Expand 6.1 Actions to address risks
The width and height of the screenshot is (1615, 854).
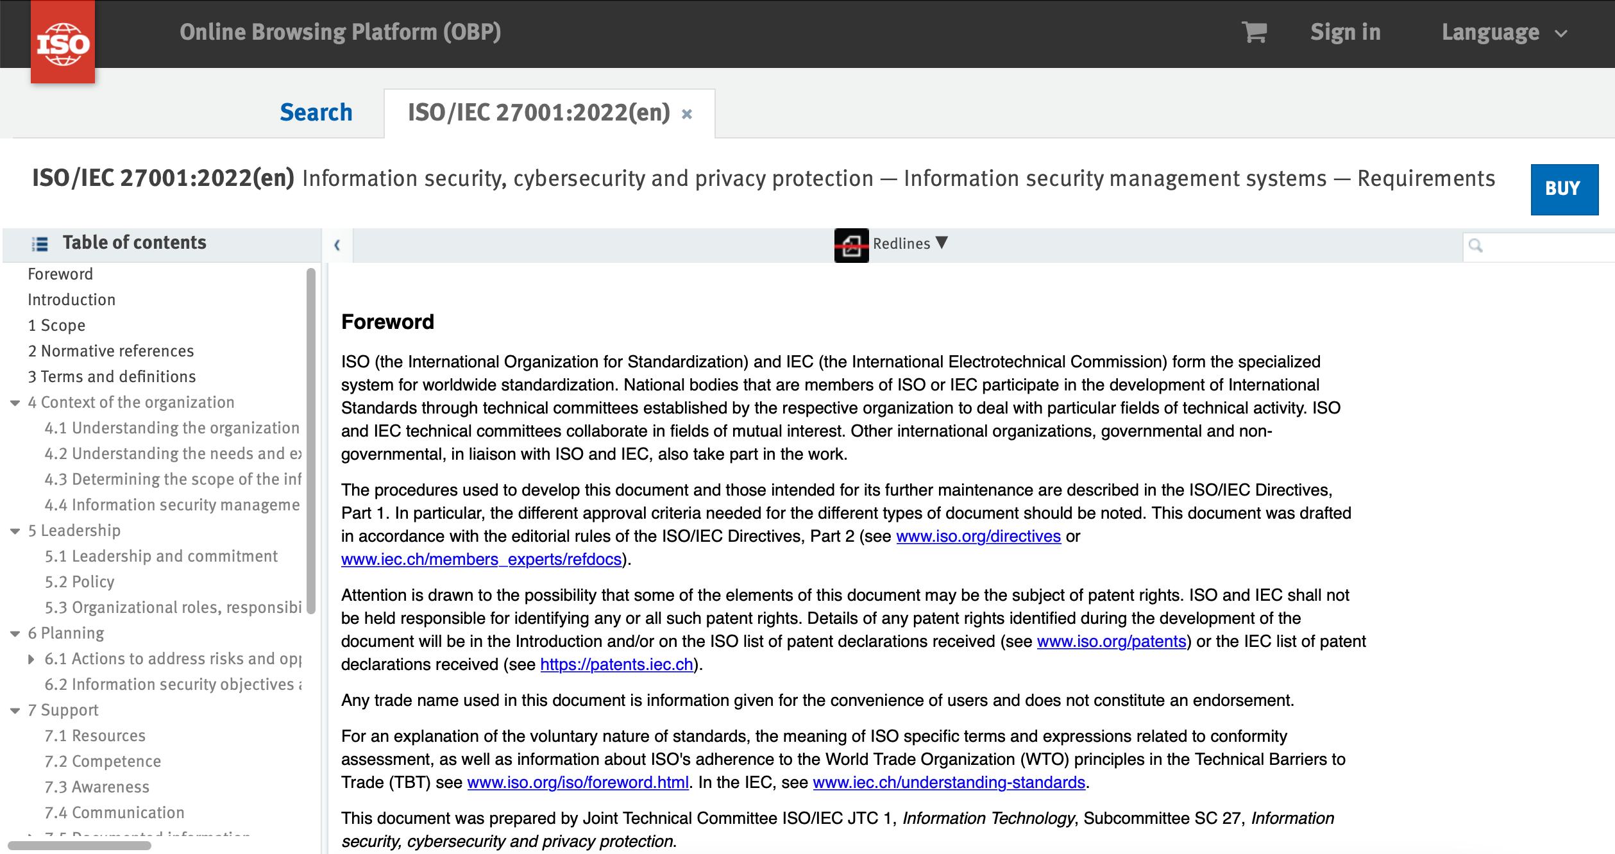coord(31,658)
